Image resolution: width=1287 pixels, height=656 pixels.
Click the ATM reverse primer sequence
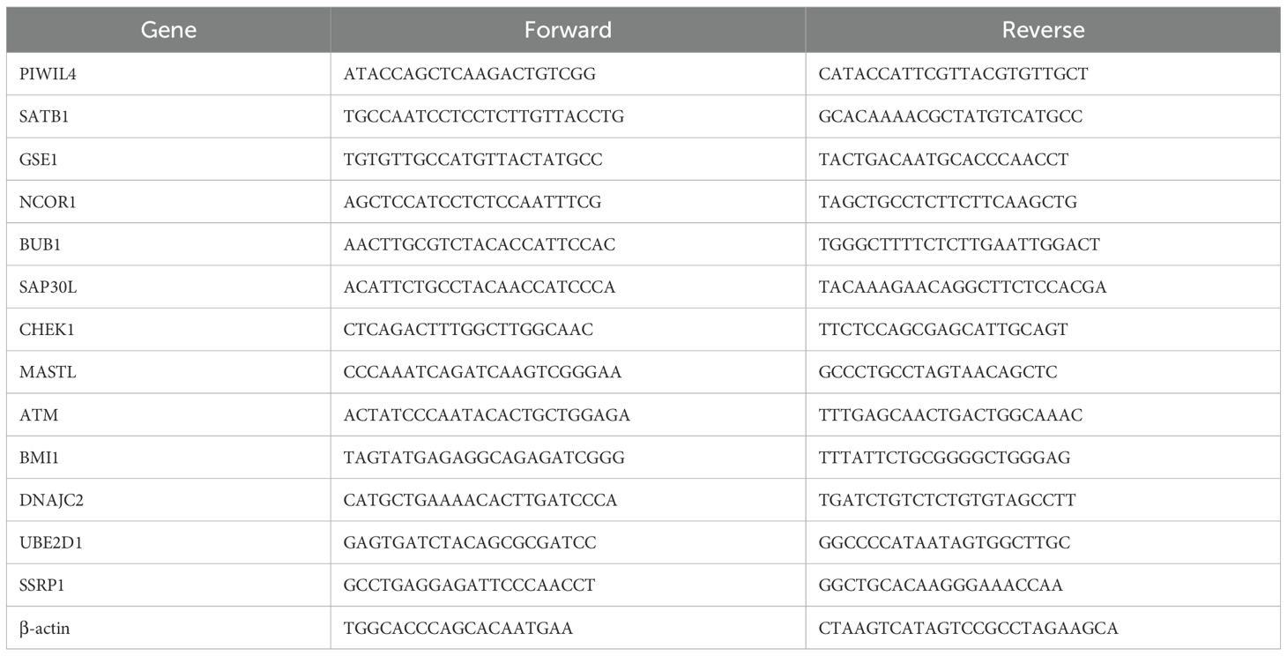950,415
